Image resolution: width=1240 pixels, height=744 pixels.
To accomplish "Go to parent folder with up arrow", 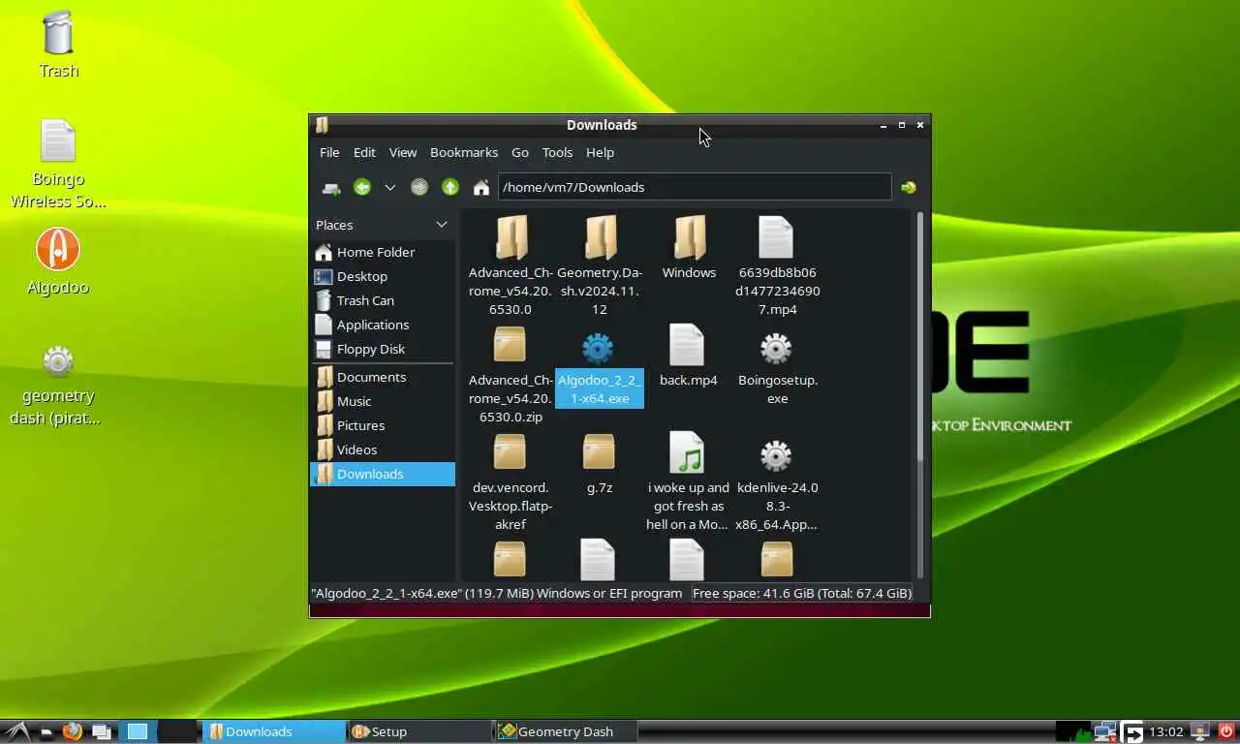I will pos(449,187).
